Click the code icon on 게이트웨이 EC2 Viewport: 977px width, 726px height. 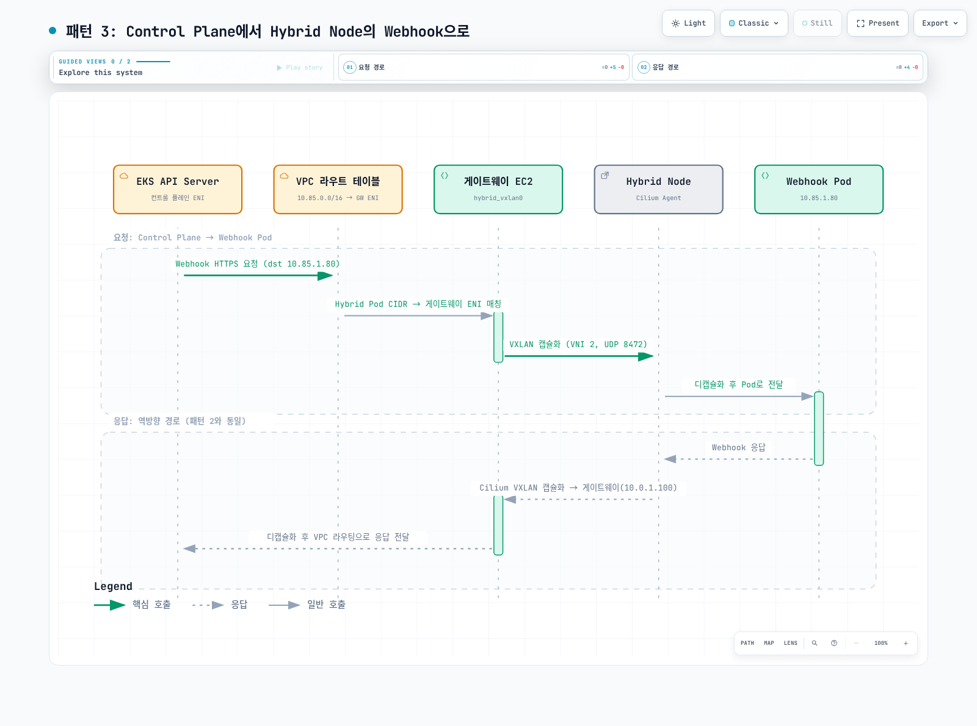coord(445,176)
